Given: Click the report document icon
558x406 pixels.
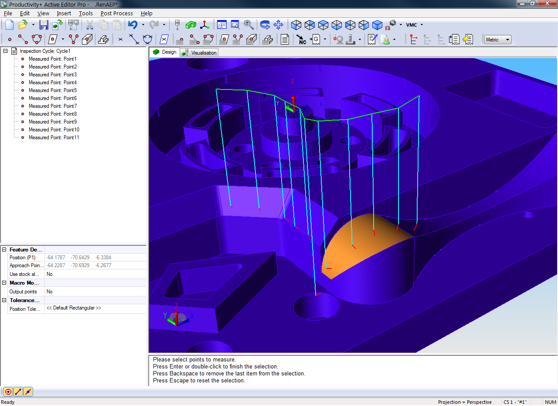Looking at the screenshot, I should [285, 40].
